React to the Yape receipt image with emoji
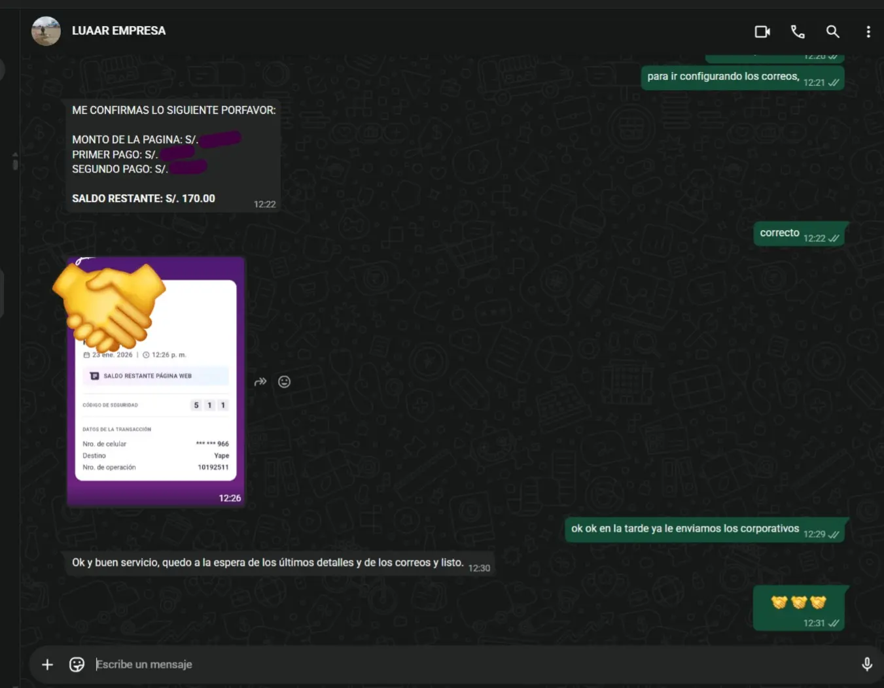Viewport: 884px width, 688px height. 284,382
